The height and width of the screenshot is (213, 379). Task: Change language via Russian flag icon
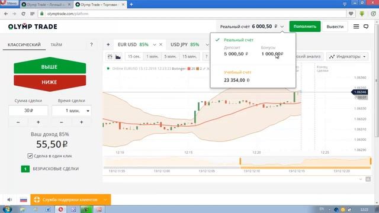(24, 200)
